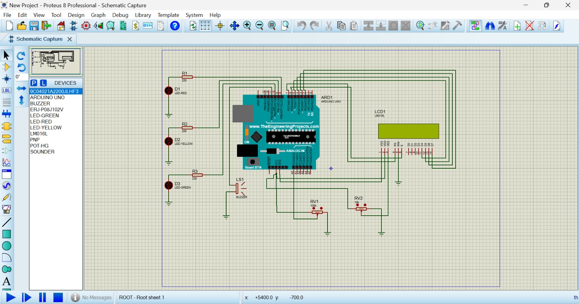Activate the Graph mode tool
Image resolution: width=579 pixels, height=304 pixels.
click(7, 162)
